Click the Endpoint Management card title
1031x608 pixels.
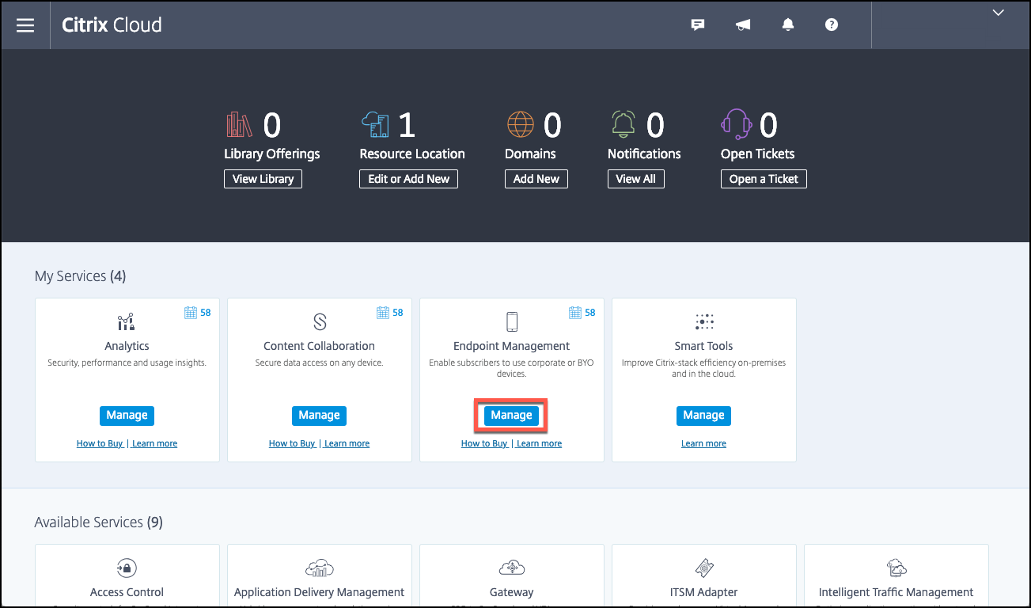(x=511, y=346)
